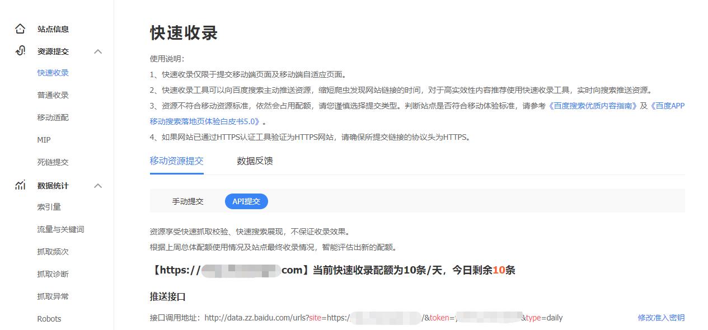
Task: Select the 资源提交 sidebar icon
Action: tap(21, 51)
